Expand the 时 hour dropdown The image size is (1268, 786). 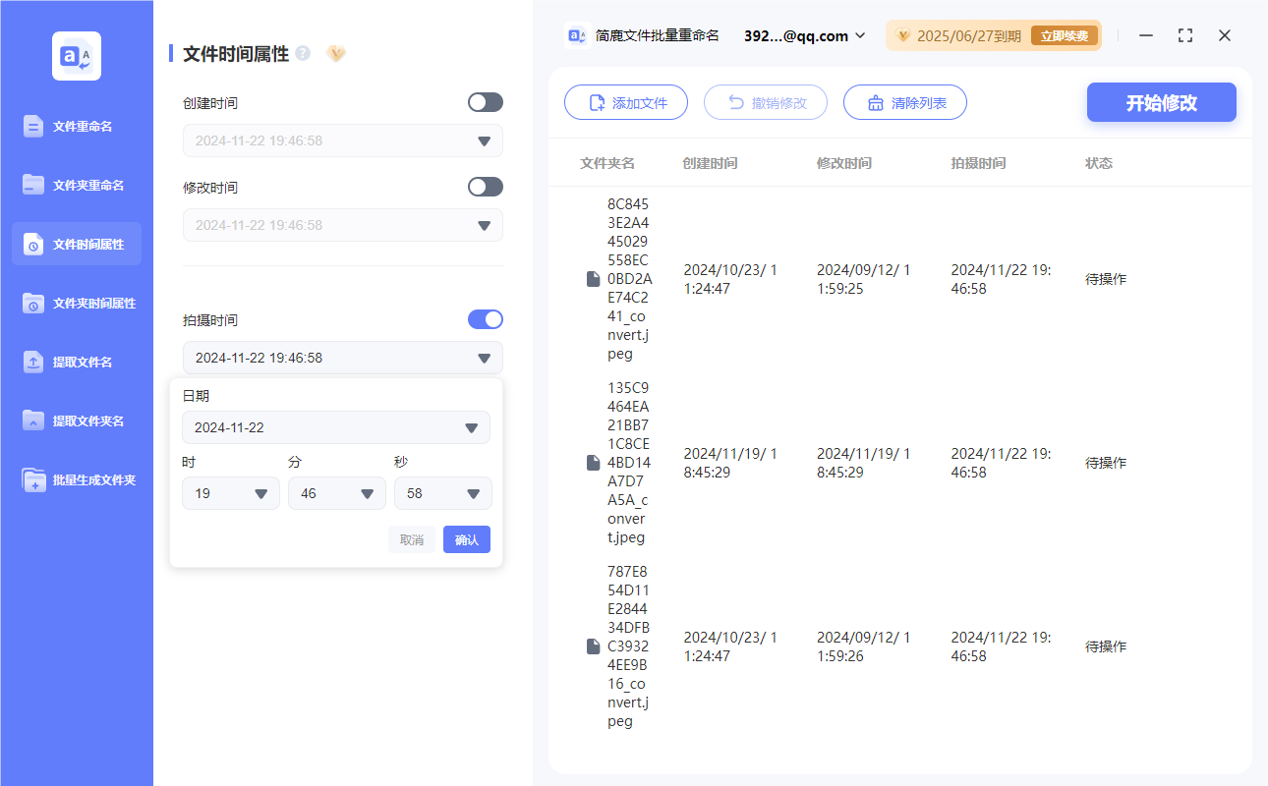(x=230, y=493)
